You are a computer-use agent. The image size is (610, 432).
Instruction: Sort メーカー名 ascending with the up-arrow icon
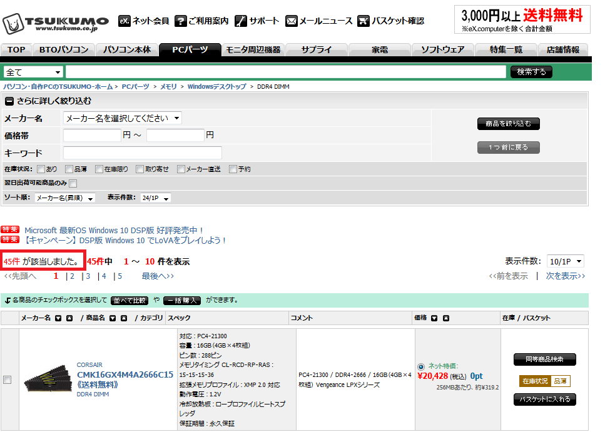(69, 318)
